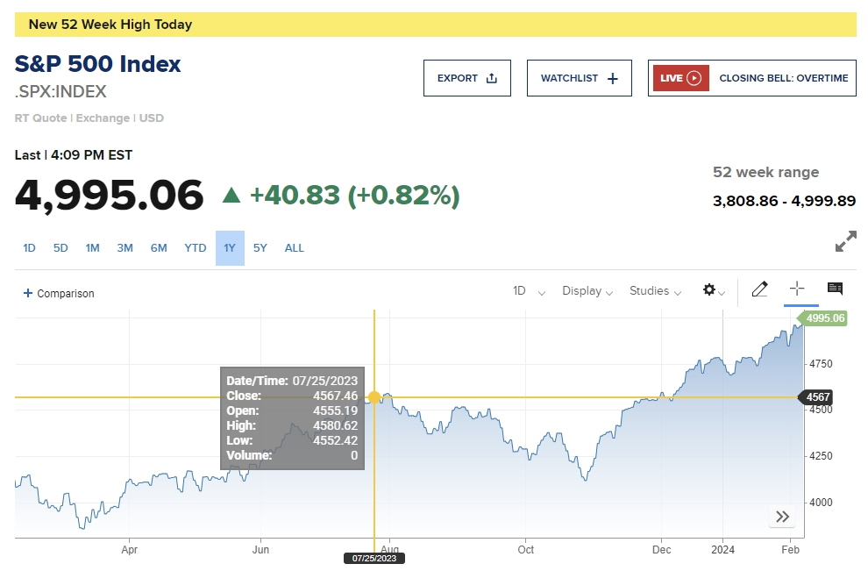Select the YTD time range tab

point(196,248)
